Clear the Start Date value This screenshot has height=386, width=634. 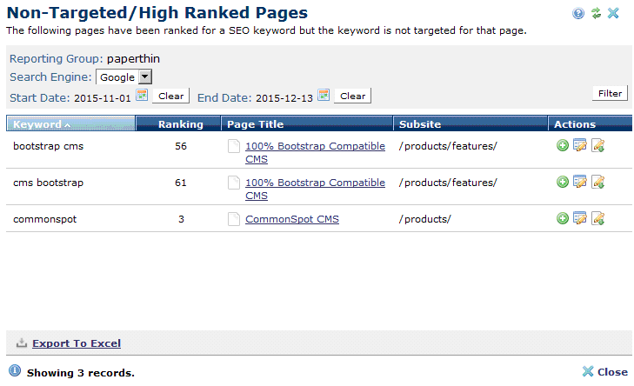click(x=171, y=96)
